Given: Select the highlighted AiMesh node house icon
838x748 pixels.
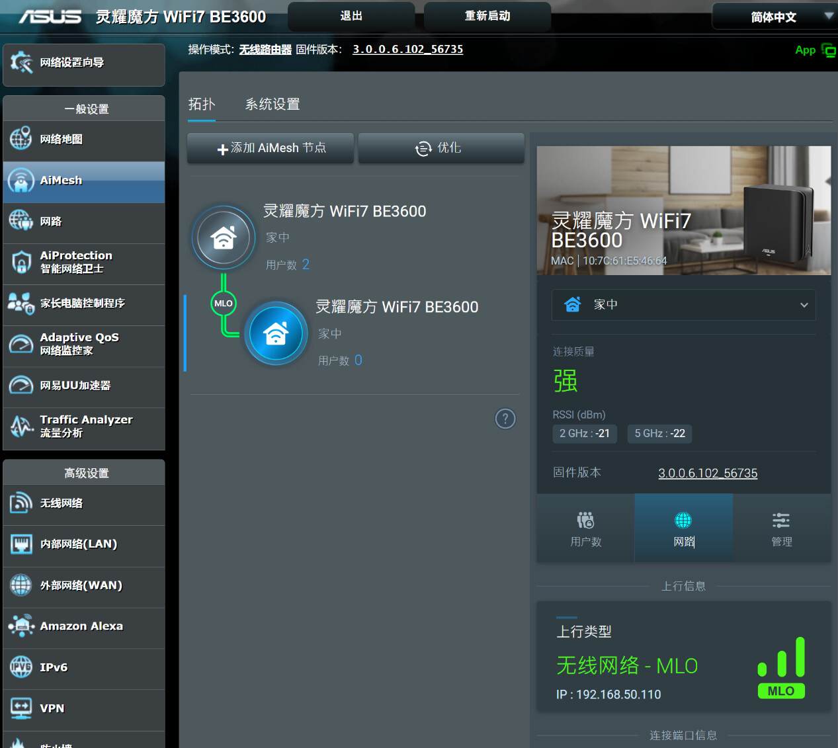Looking at the screenshot, I should point(276,333).
